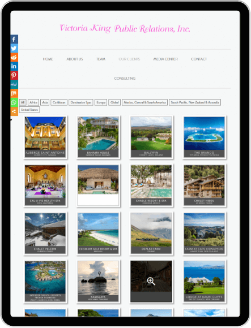The height and width of the screenshot is (328, 251).
Task: Open the thatched-roof villa thumbnail without caption
Action: (98, 185)
